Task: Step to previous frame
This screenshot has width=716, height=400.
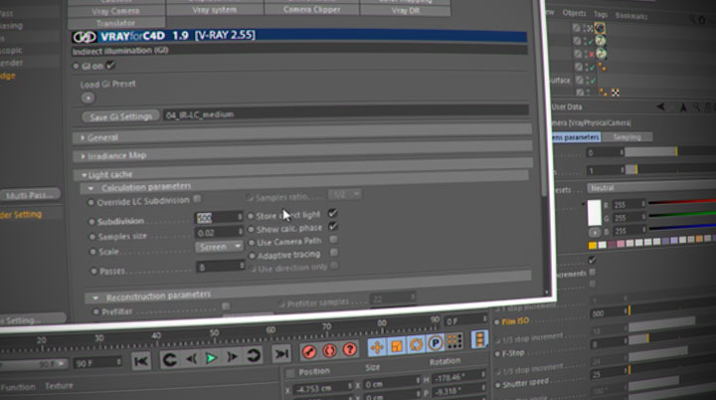Action: coord(191,359)
